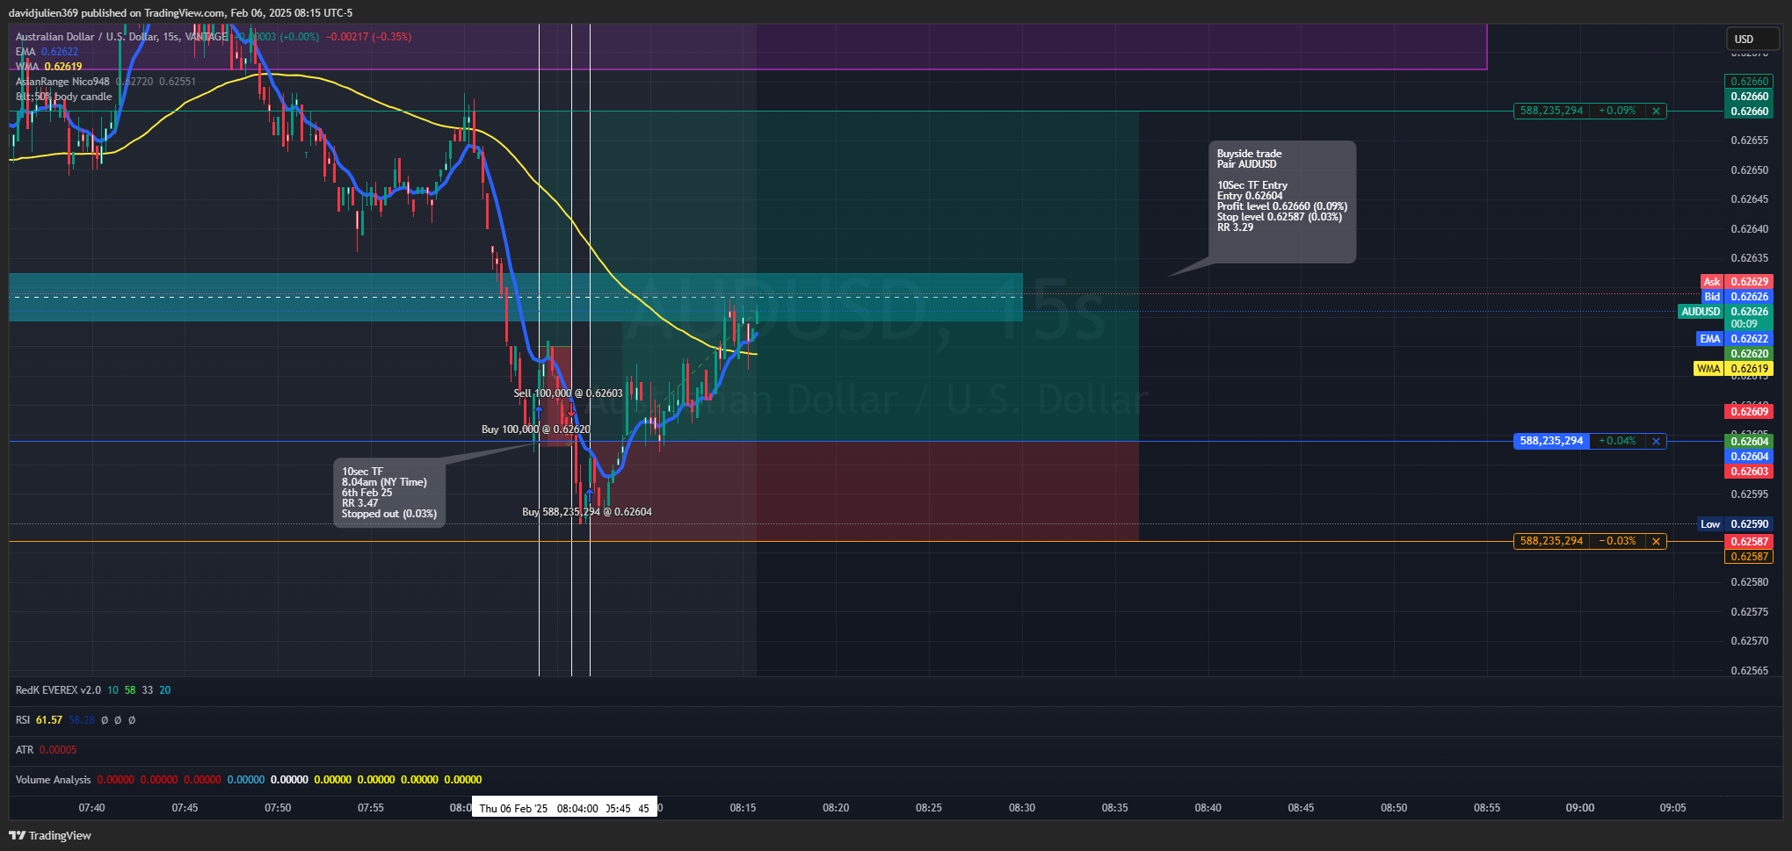
Task: Select the 50% body candle indicator legend
Action: (x=64, y=97)
